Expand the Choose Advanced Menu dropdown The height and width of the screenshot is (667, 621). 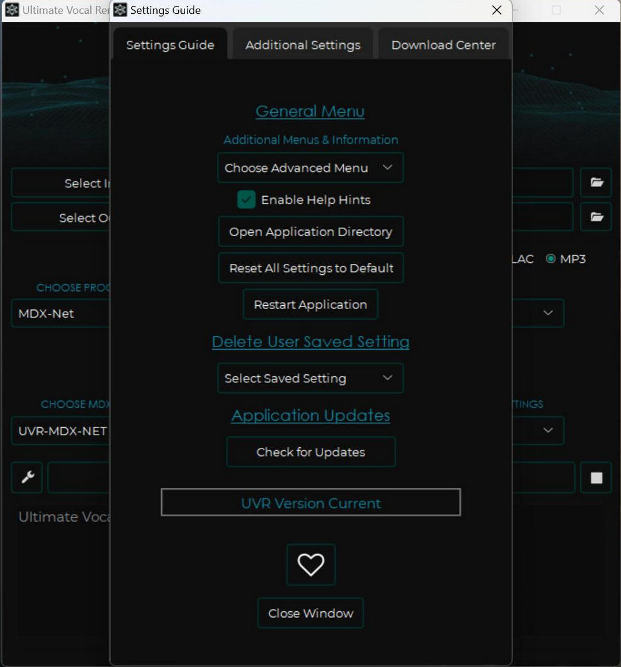(x=310, y=168)
